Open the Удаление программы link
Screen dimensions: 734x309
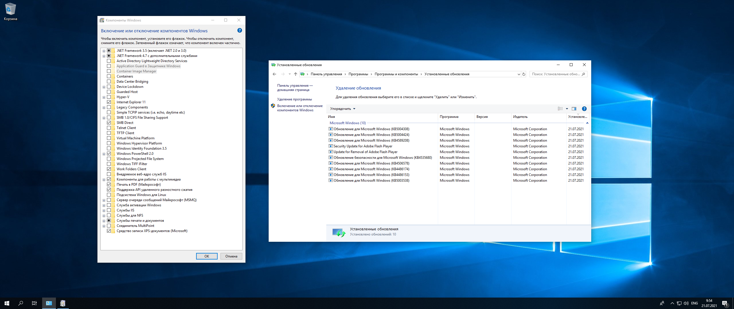pos(294,99)
